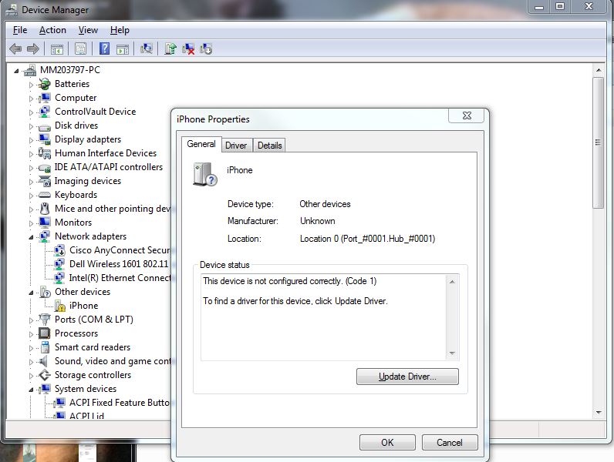Click the Batteries category icon

tap(45, 84)
